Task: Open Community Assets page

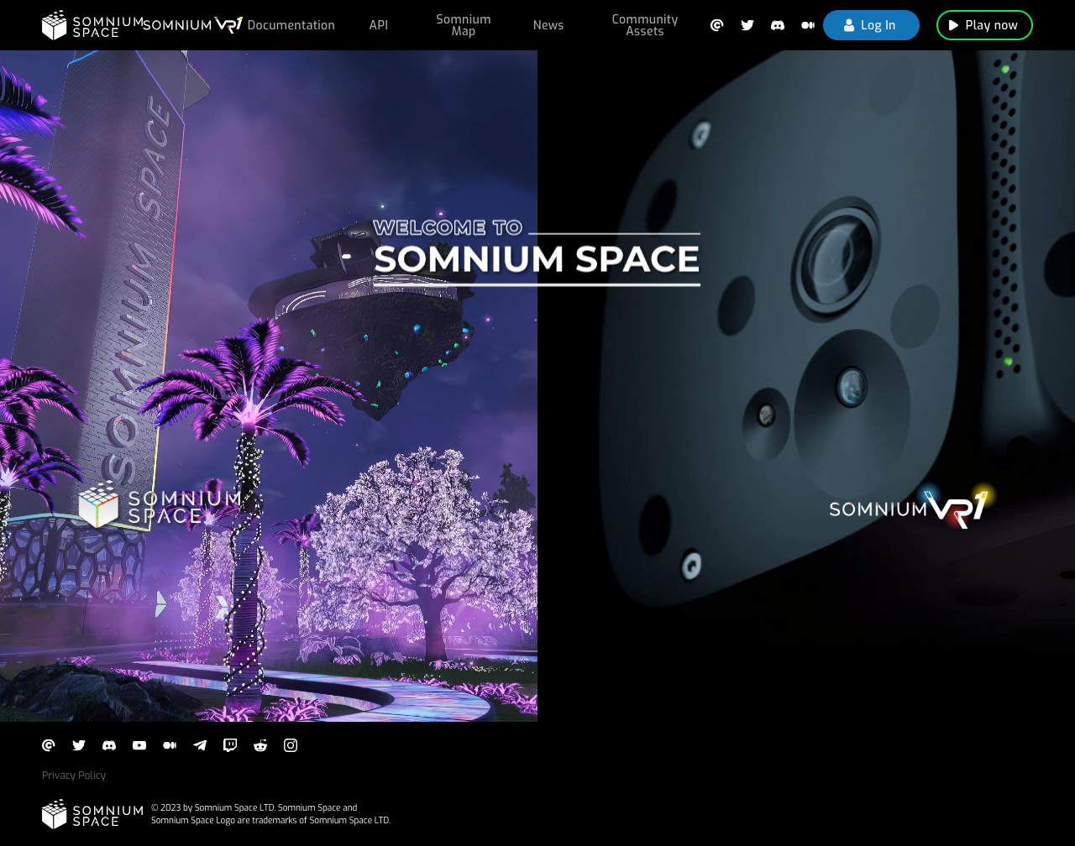Action: tap(645, 25)
